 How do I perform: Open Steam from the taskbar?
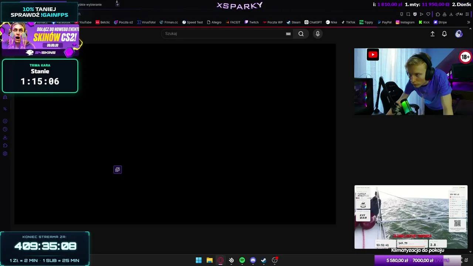[263, 260]
